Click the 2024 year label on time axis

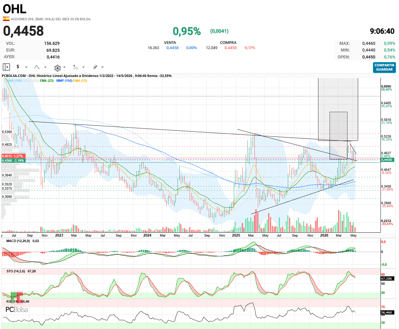[147, 235]
